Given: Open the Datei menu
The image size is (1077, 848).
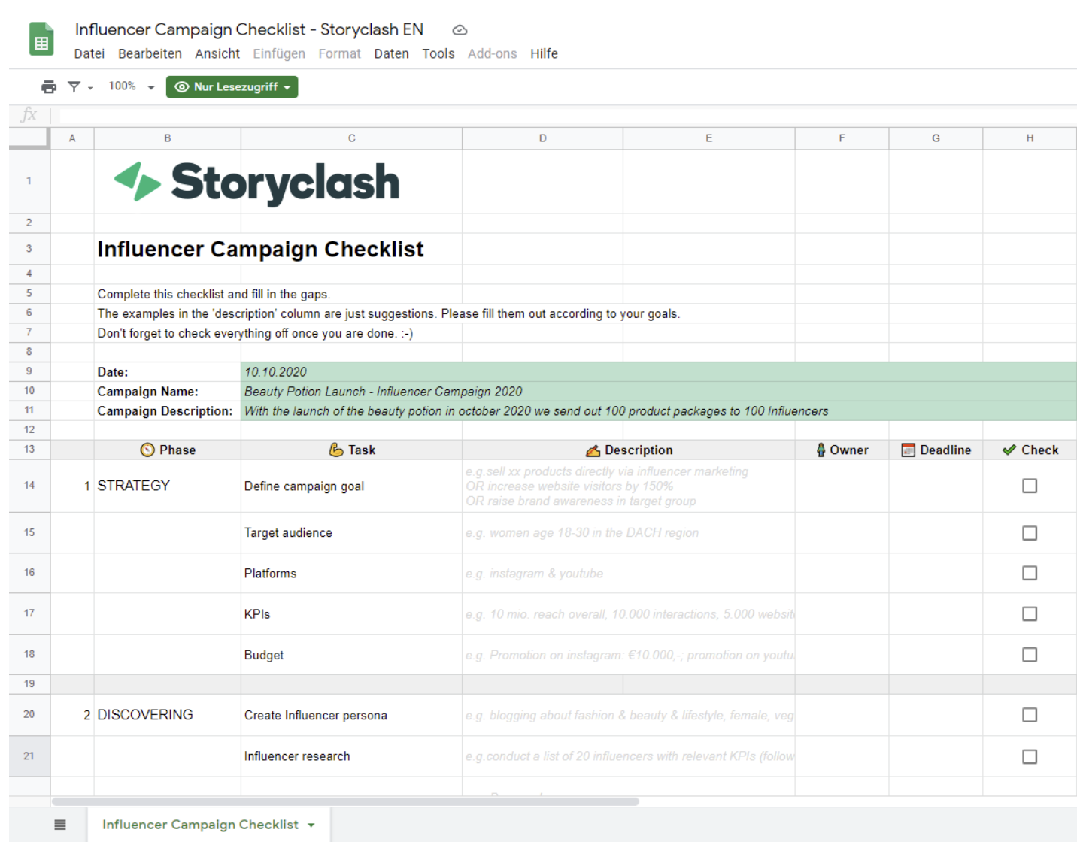Looking at the screenshot, I should click(x=89, y=53).
